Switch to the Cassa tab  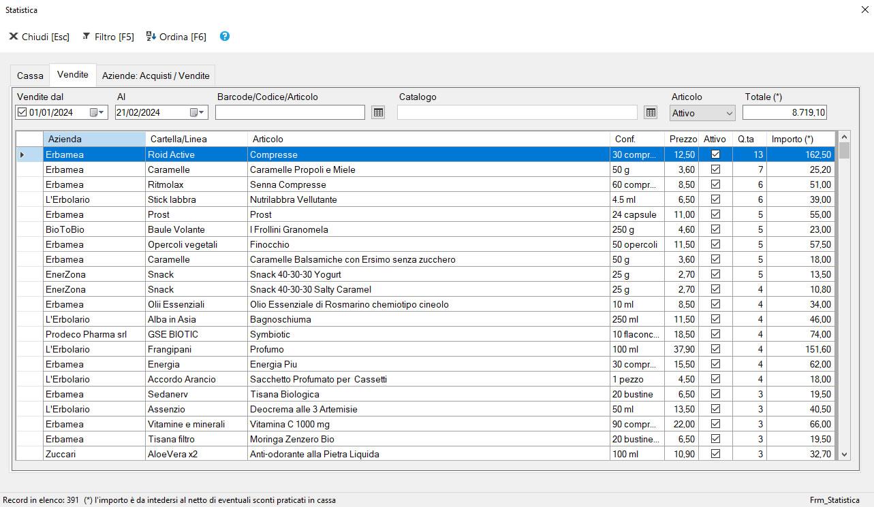[x=30, y=76]
